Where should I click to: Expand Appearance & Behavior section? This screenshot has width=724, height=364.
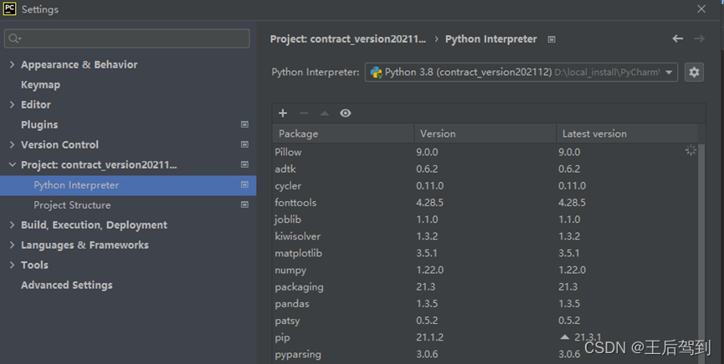tap(12, 64)
